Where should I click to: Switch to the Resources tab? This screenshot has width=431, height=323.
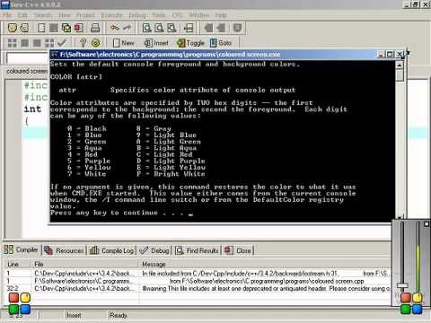pos(64,250)
